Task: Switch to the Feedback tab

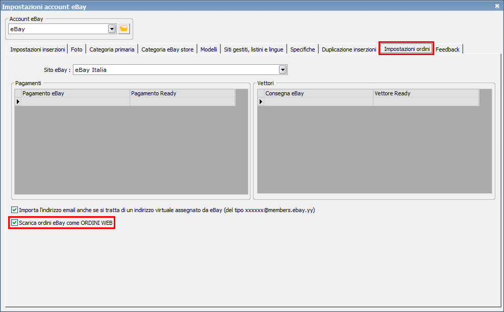Action: coord(447,49)
